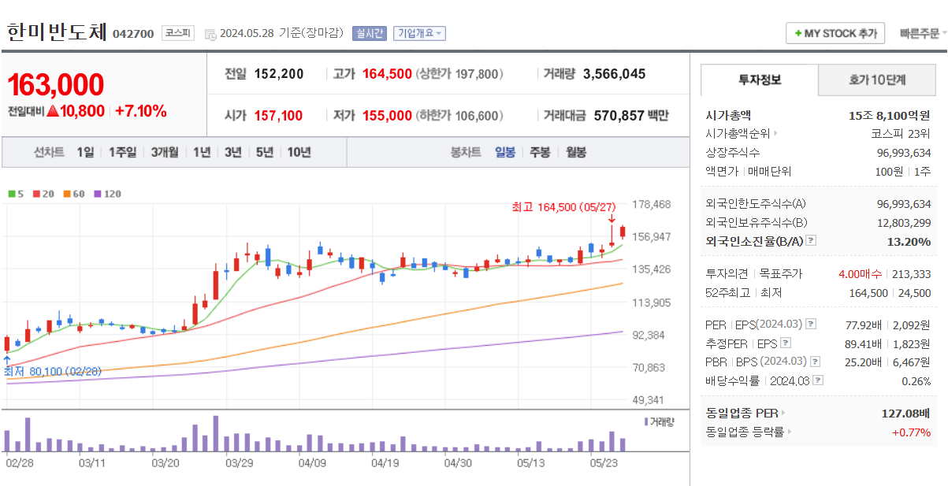Click the purple 거래량 volume legend marker
948x486 pixels.
coord(646,422)
